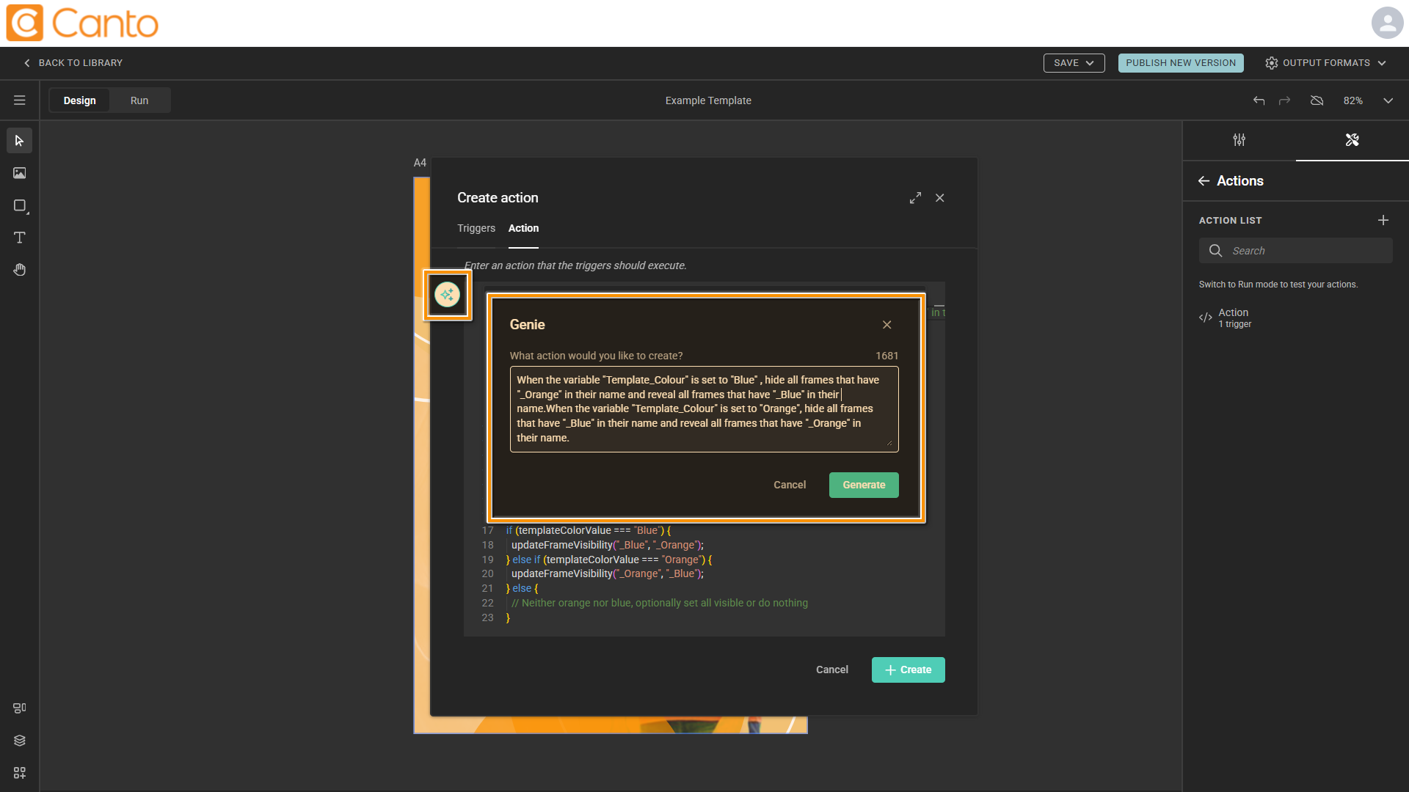Click the redo arrow icon
Screen dimensions: 1409x792
point(1284,100)
